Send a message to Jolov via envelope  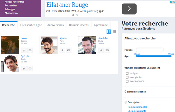tap(30, 50)
